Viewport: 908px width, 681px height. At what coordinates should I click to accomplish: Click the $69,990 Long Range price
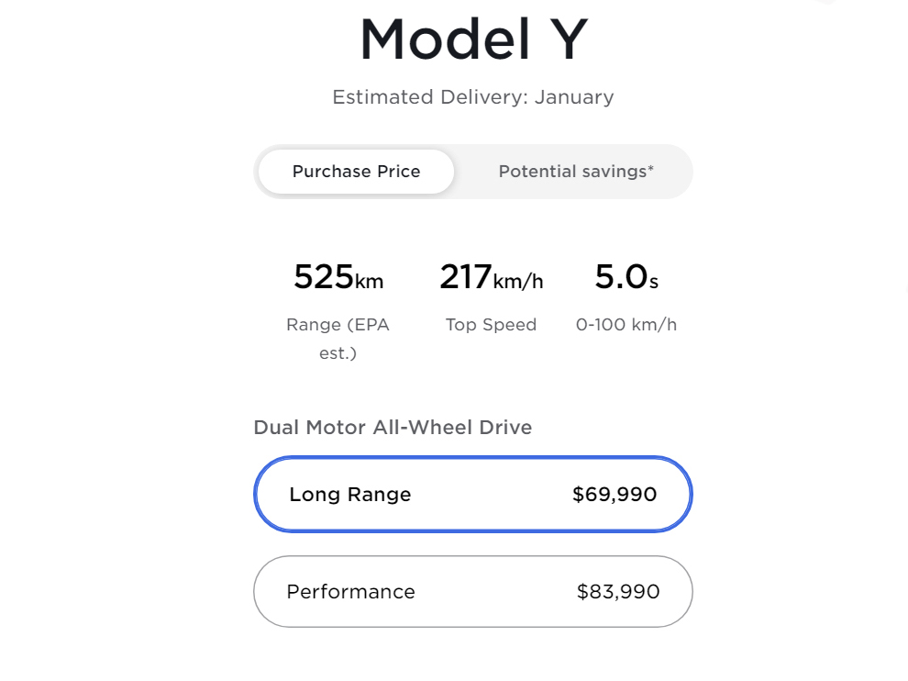pyautogui.click(x=614, y=495)
